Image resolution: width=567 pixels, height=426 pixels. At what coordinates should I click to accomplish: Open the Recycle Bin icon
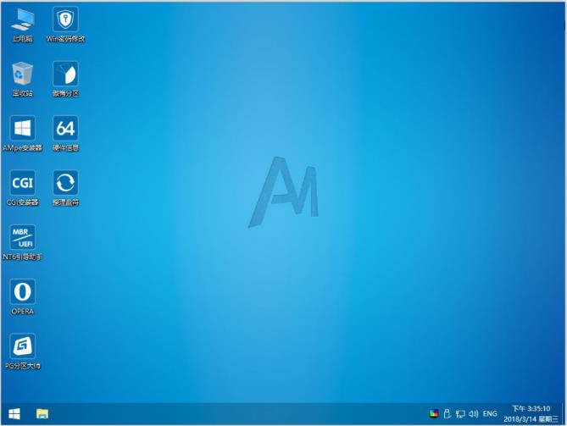[22, 79]
